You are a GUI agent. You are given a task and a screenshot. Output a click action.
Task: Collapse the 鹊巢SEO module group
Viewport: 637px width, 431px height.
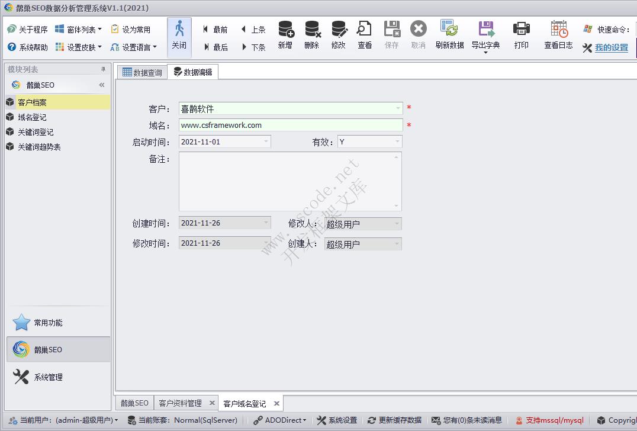[x=102, y=85]
